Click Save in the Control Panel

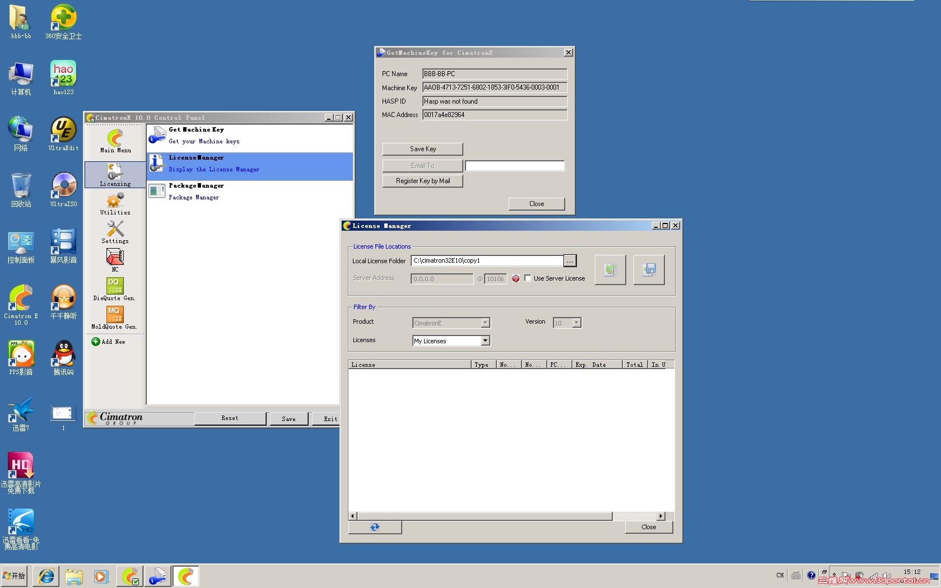[x=289, y=419]
